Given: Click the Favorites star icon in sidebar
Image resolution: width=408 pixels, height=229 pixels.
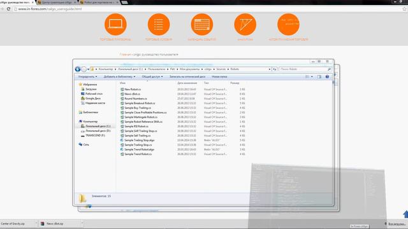Looking at the screenshot, I should (80, 85).
